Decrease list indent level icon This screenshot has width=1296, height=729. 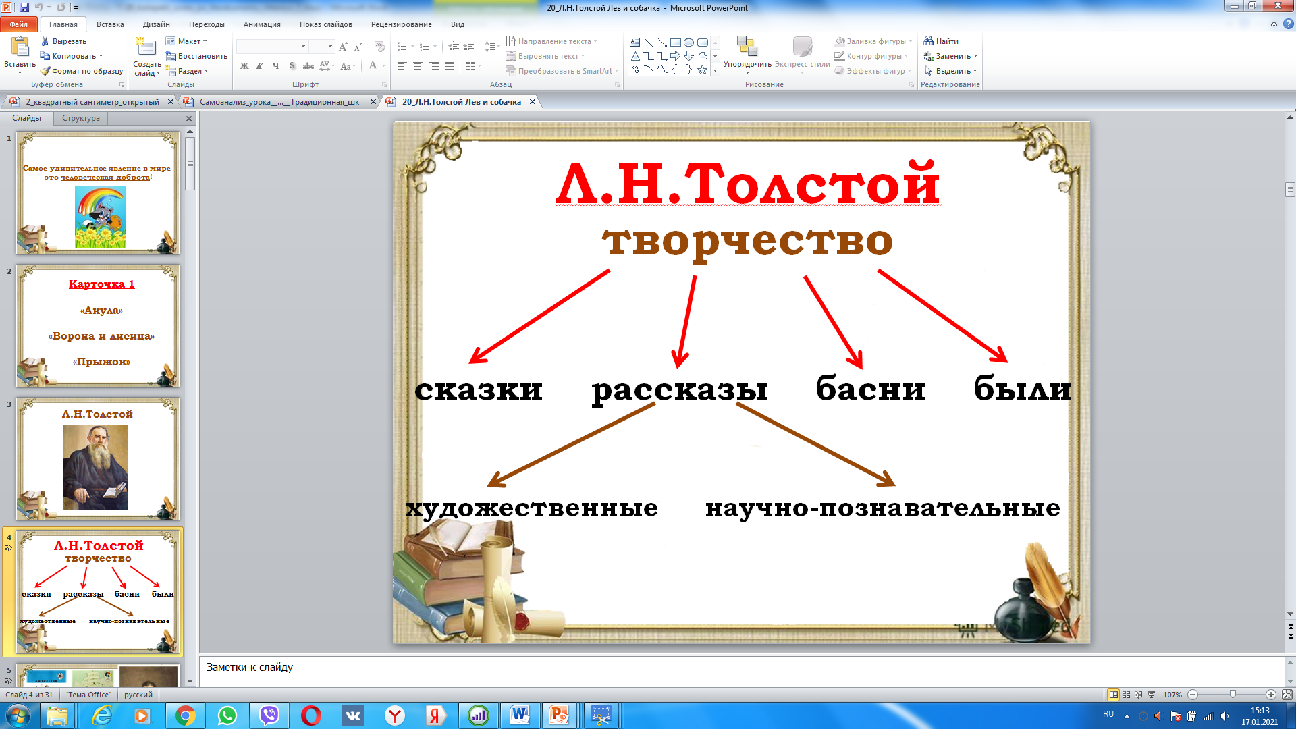[454, 47]
